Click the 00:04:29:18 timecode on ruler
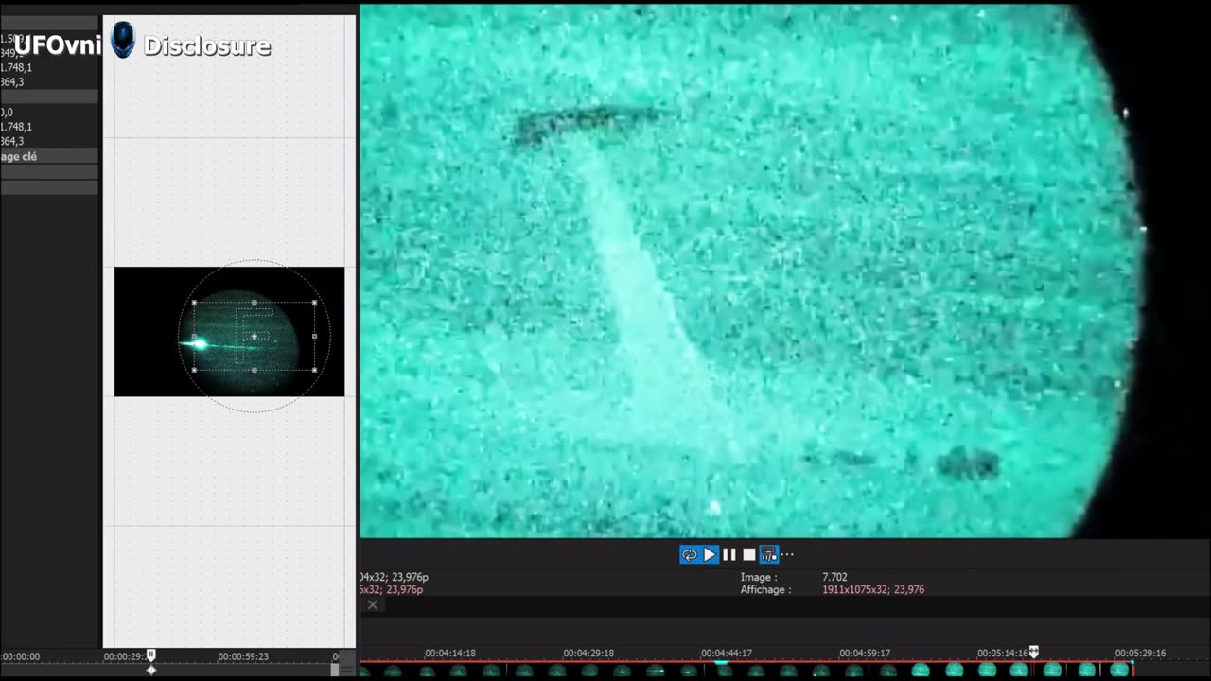The image size is (1211, 681). [588, 653]
